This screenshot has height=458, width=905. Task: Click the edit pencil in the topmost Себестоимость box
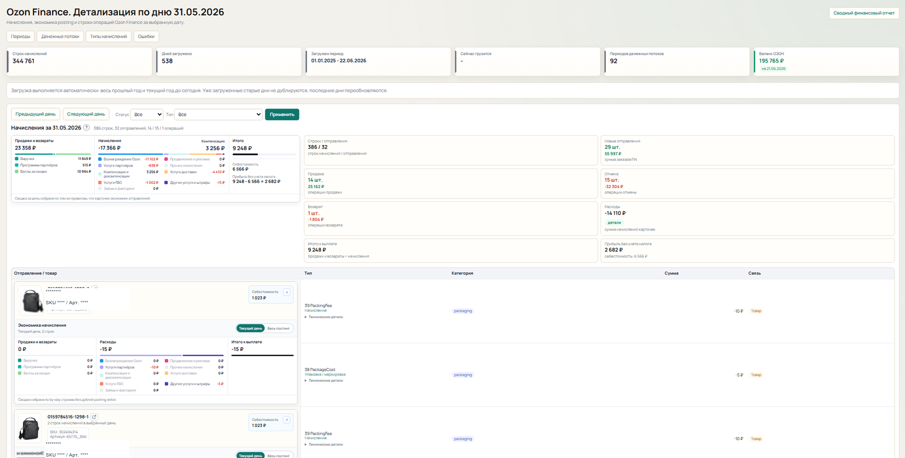click(287, 292)
